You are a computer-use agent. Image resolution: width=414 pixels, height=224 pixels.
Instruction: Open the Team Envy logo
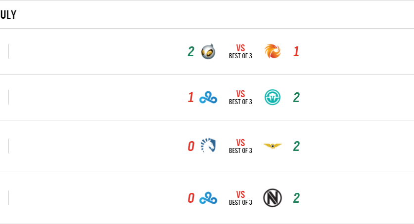pyautogui.click(x=272, y=198)
